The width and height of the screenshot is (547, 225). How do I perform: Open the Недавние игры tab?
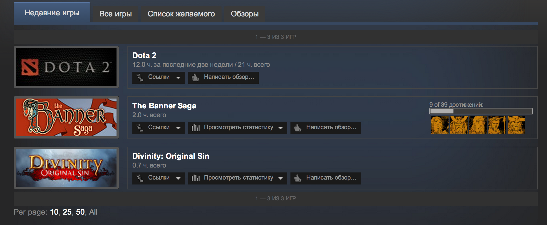point(52,13)
